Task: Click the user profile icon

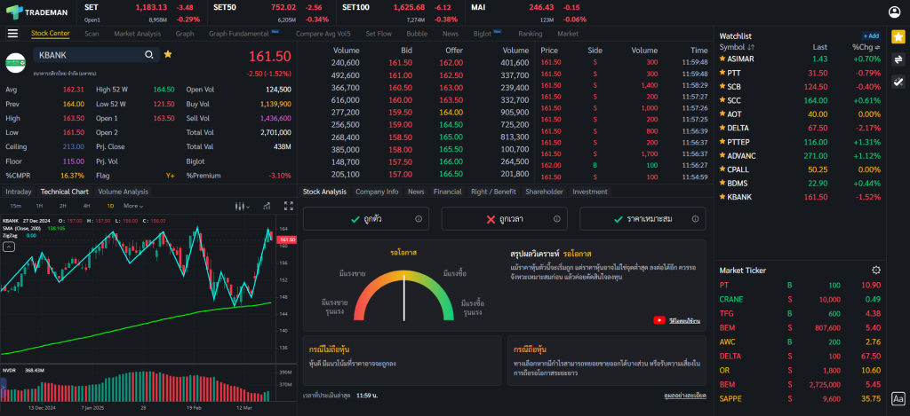Action: (x=894, y=12)
